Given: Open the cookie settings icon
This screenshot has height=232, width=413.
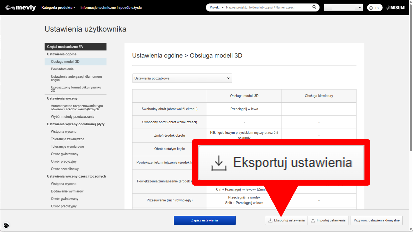Looking at the screenshot, I should pyautogui.click(x=6, y=225).
